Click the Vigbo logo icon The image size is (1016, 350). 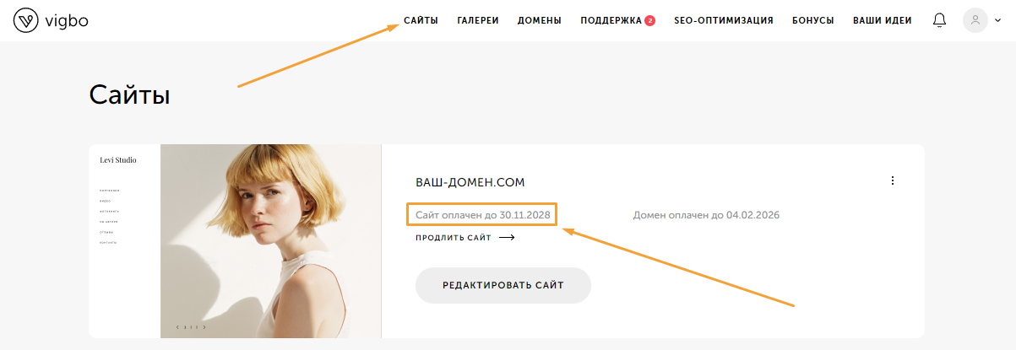coord(26,21)
